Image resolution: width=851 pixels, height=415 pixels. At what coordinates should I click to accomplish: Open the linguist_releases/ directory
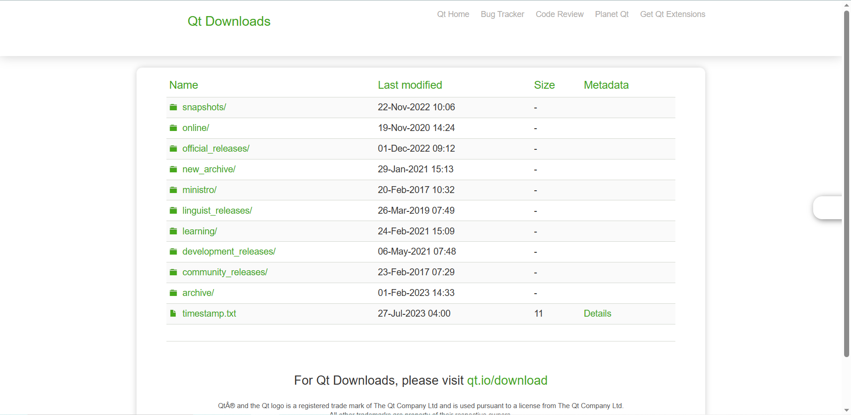pos(217,210)
